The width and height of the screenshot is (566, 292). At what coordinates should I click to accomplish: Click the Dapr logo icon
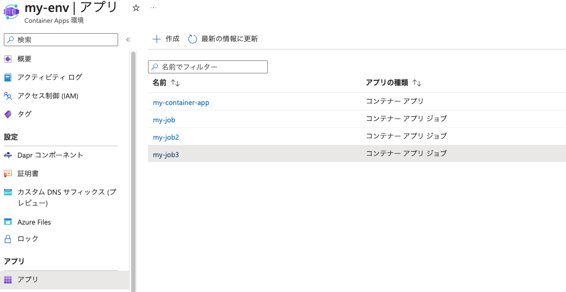pyautogui.click(x=8, y=155)
